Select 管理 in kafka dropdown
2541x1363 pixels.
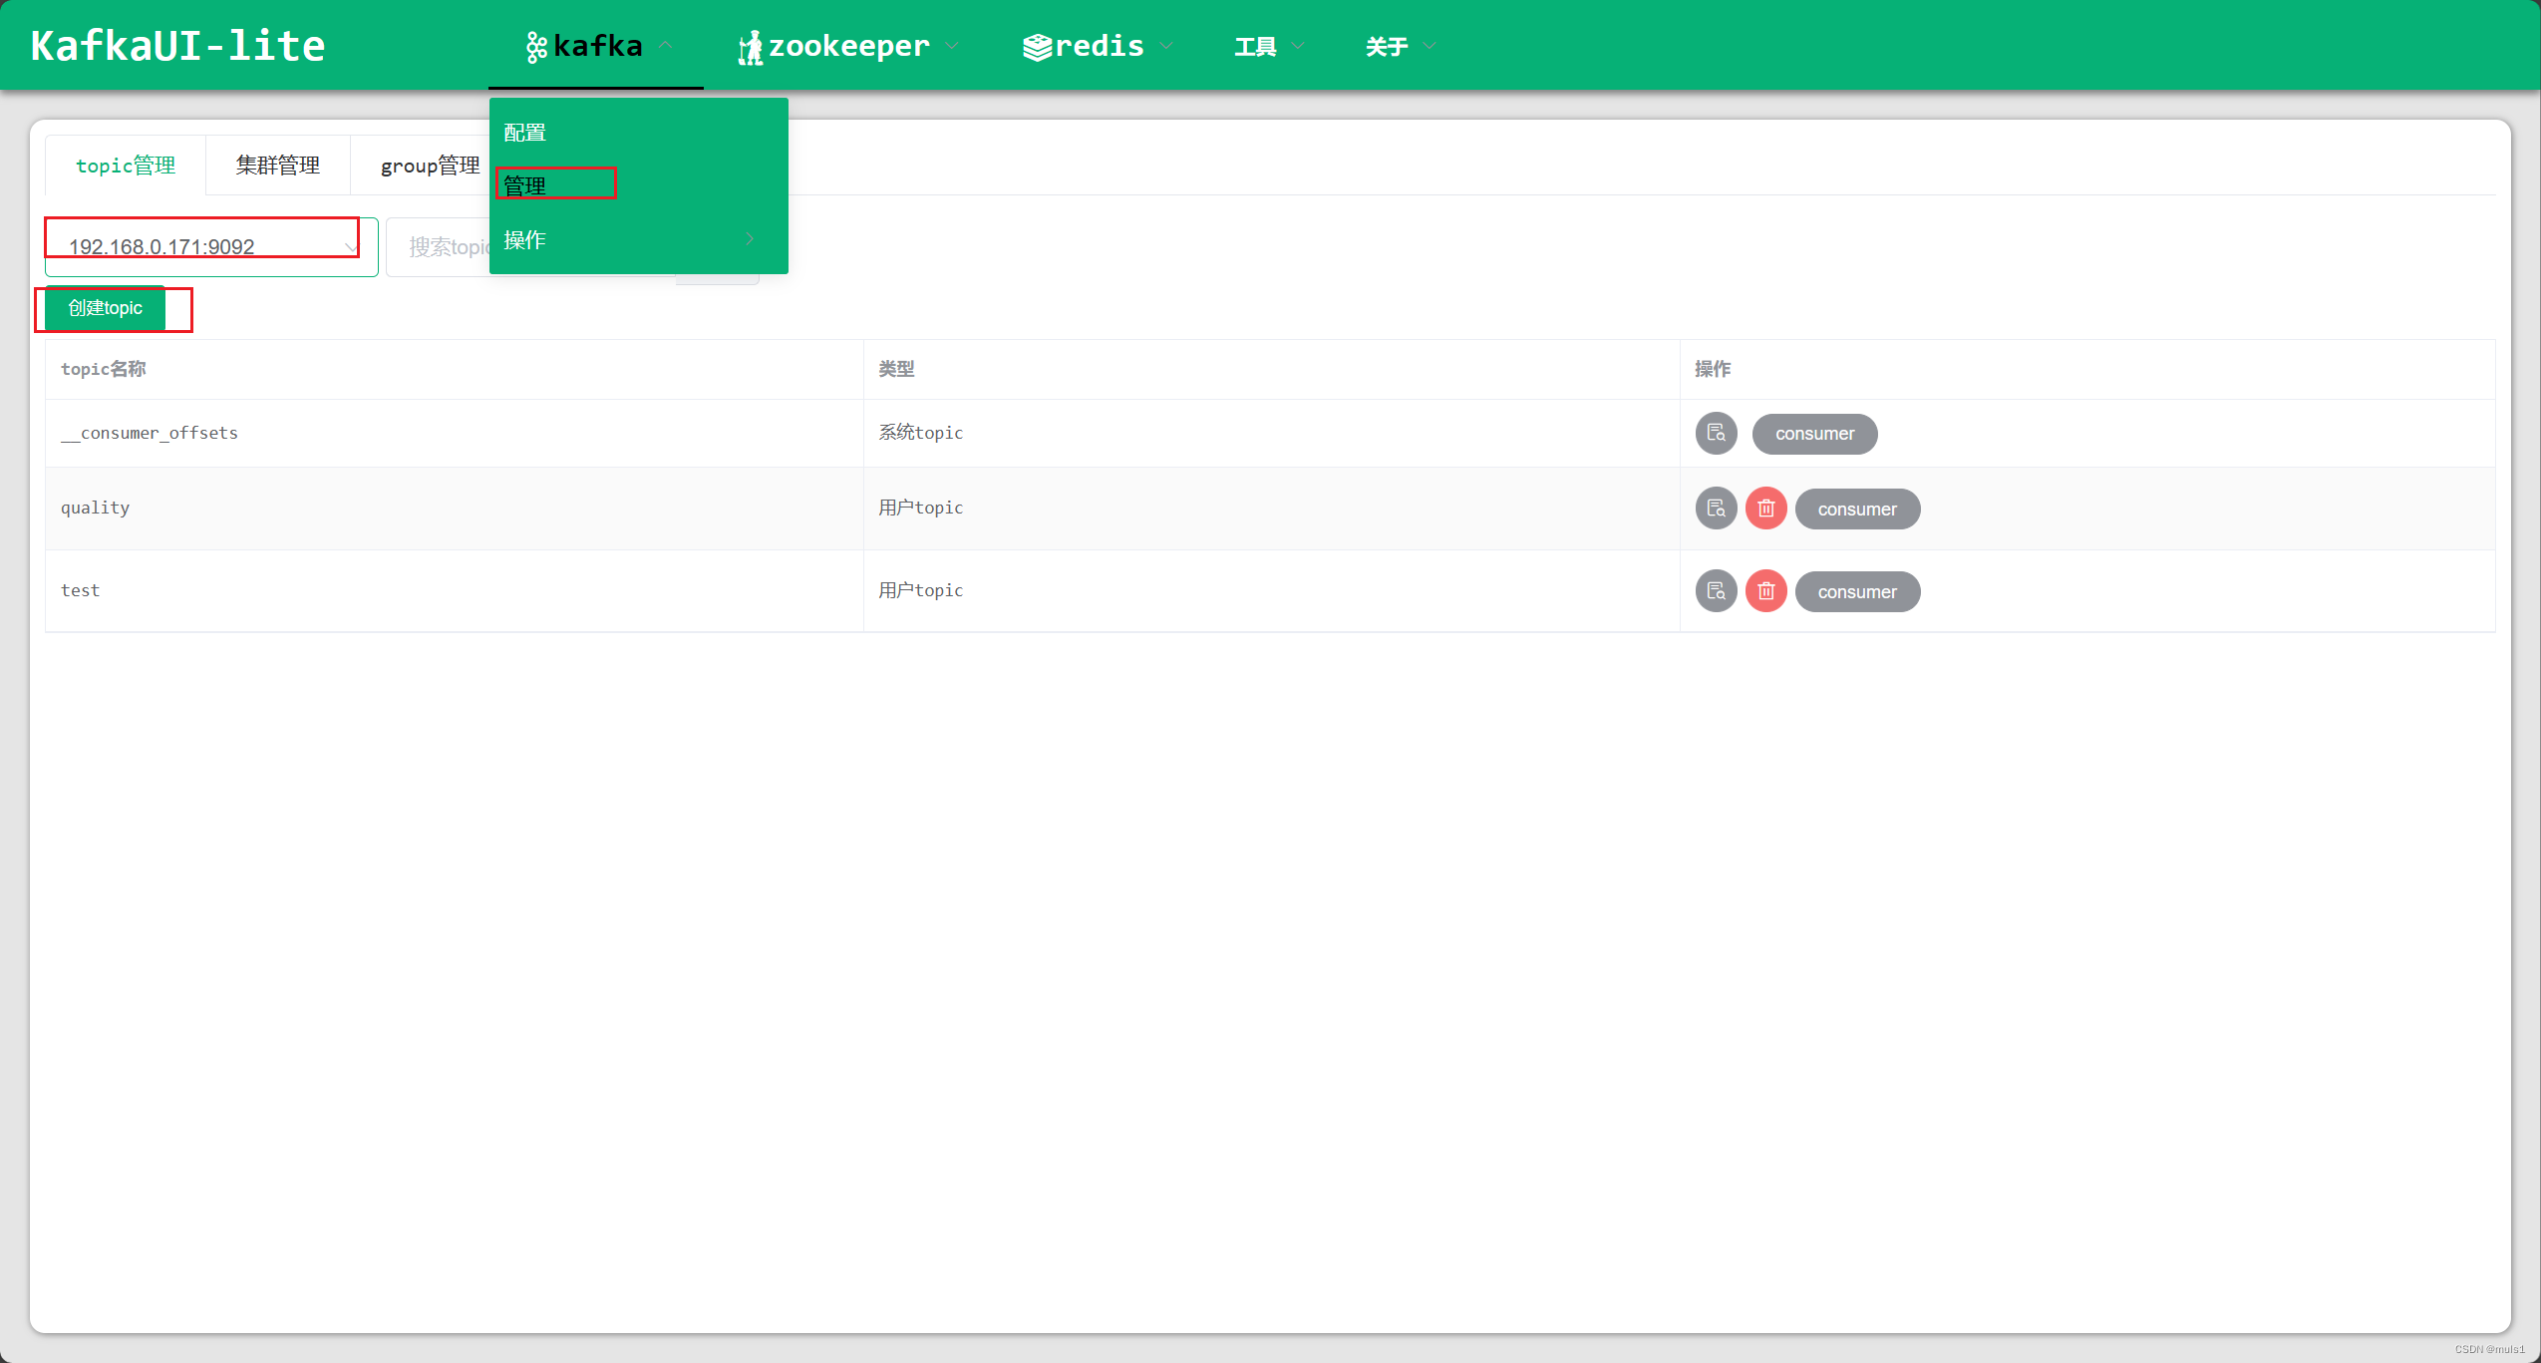coord(639,185)
